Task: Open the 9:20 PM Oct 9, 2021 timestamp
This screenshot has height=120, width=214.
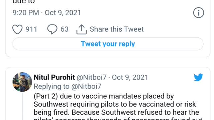Action: pyautogui.click(x=47, y=13)
